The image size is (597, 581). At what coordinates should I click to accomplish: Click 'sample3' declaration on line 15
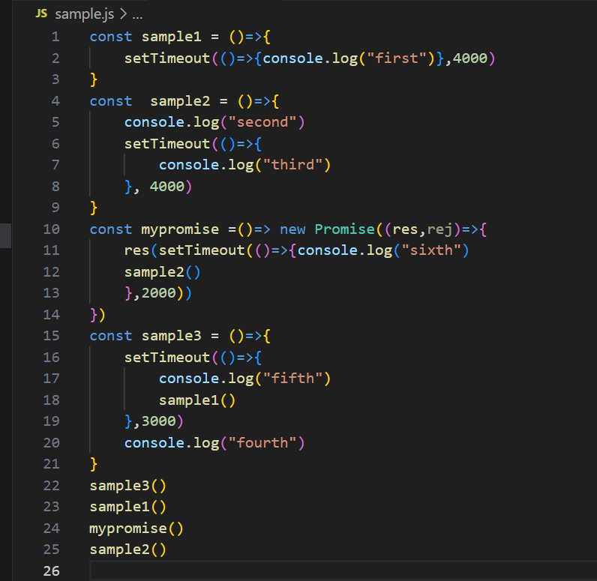(x=171, y=336)
